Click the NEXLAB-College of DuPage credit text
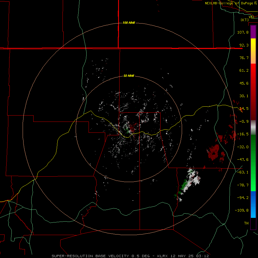 point(230,3)
